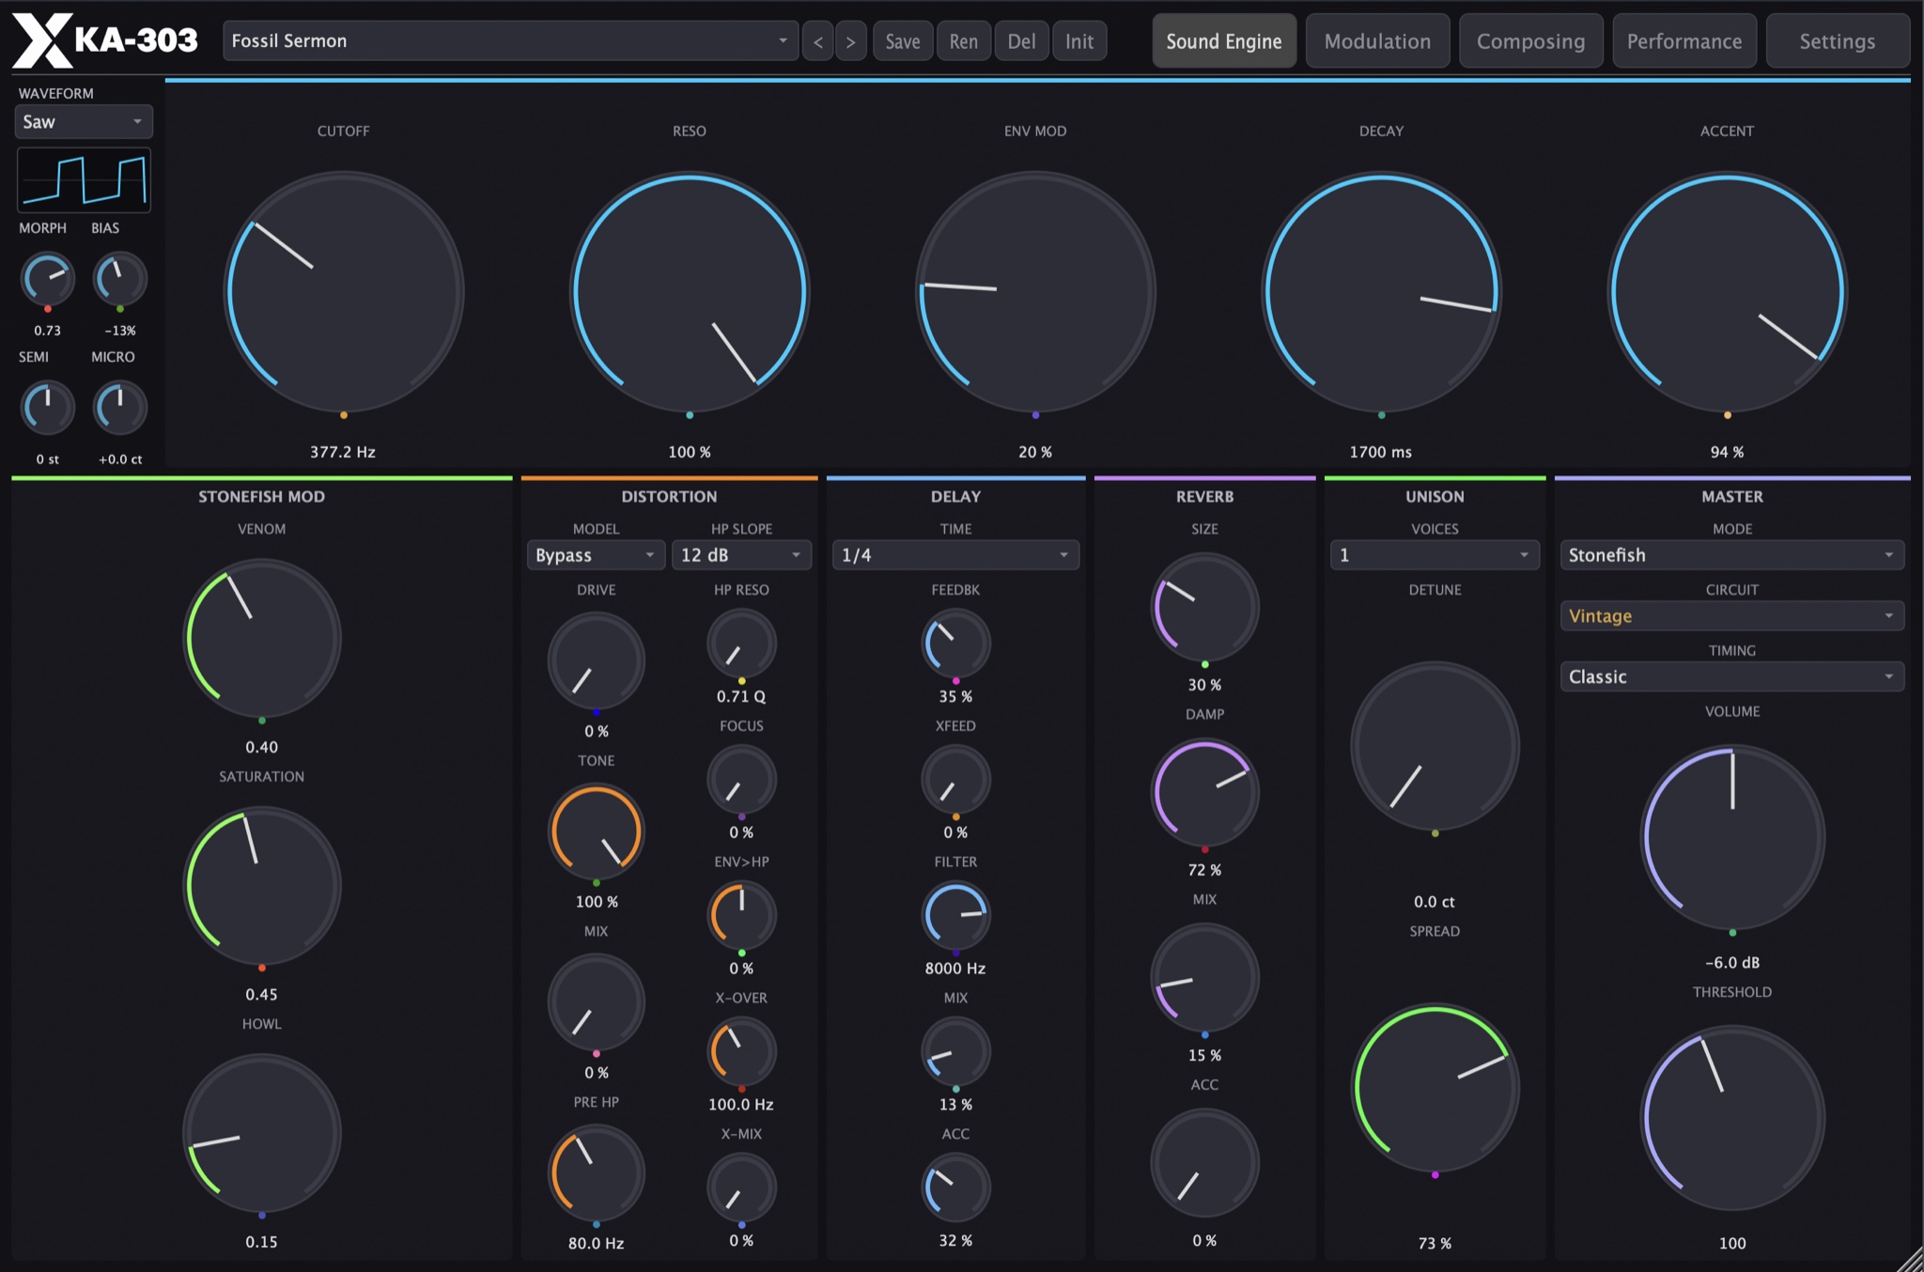The height and width of the screenshot is (1272, 1924).
Task: Click the MORPH knob
Action: click(47, 279)
